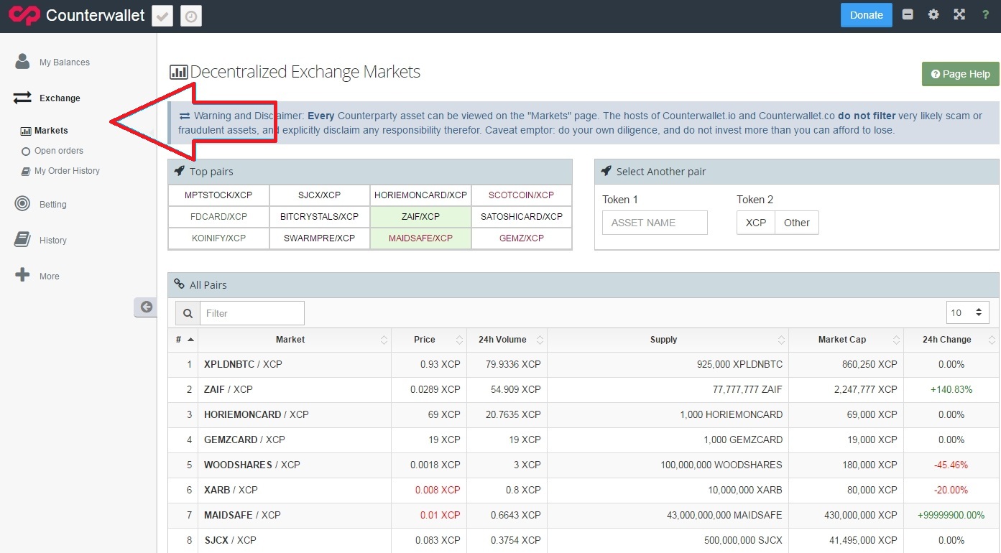Image resolution: width=1001 pixels, height=553 pixels.
Task: Open the ZAIF / XCP market row
Action: [x=583, y=390]
